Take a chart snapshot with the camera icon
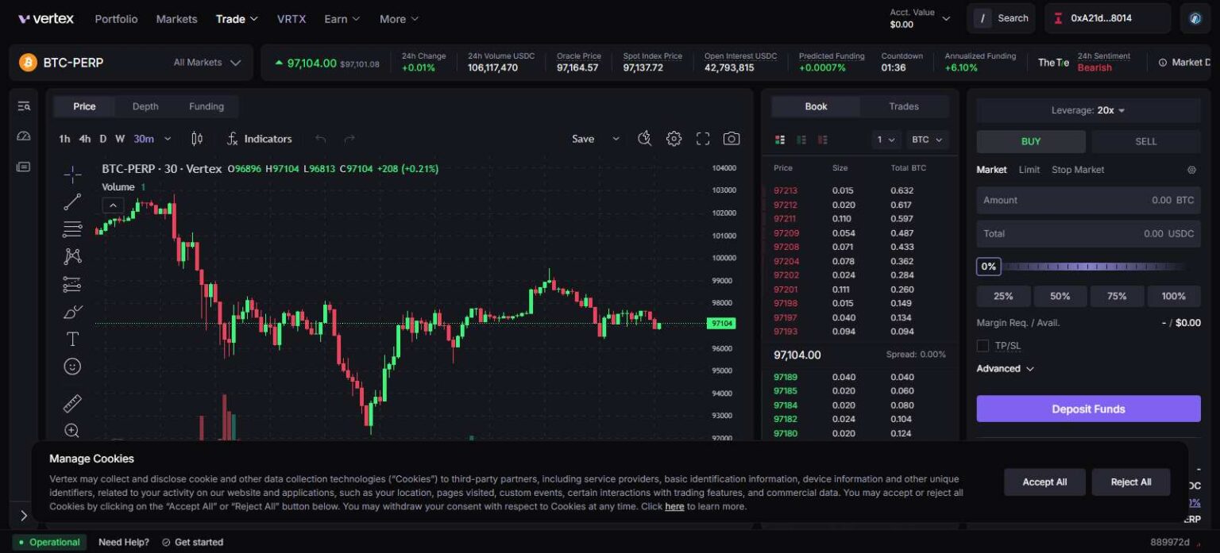Screen dimensions: 1220x553 [731, 138]
